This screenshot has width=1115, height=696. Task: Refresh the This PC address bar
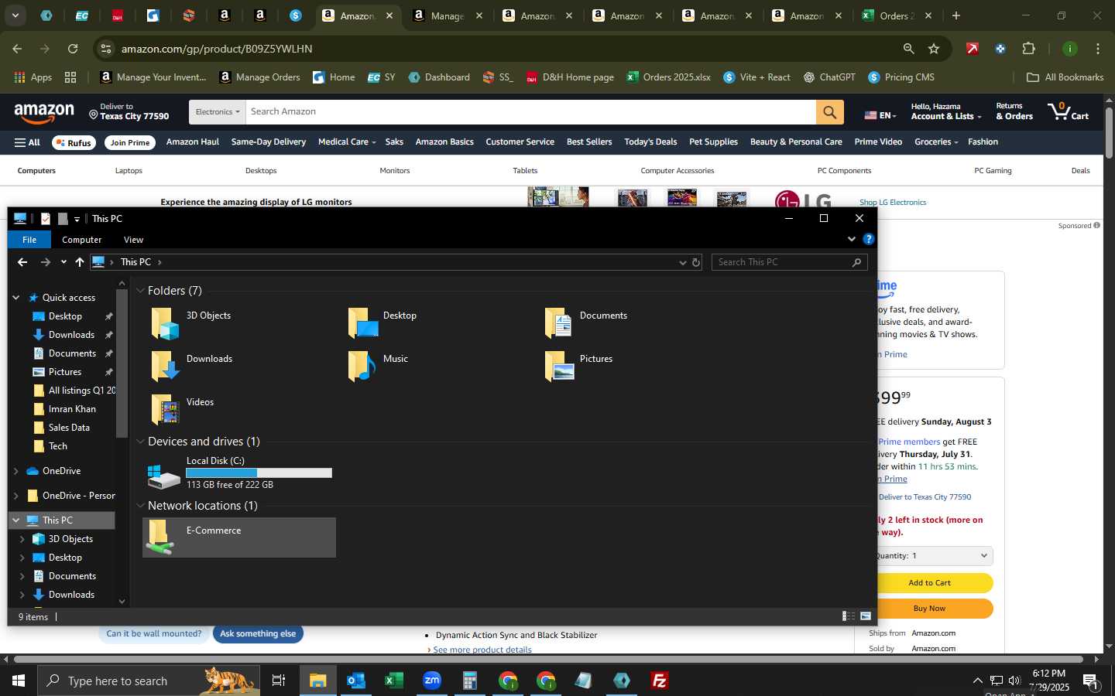[x=696, y=262]
